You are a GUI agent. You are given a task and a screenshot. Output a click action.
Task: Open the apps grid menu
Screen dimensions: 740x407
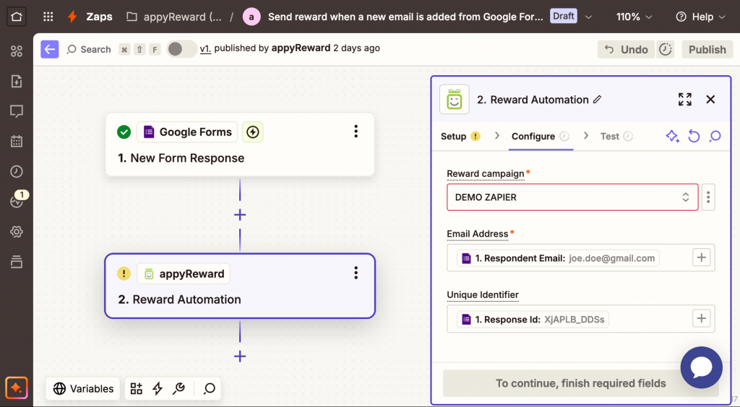(x=48, y=17)
